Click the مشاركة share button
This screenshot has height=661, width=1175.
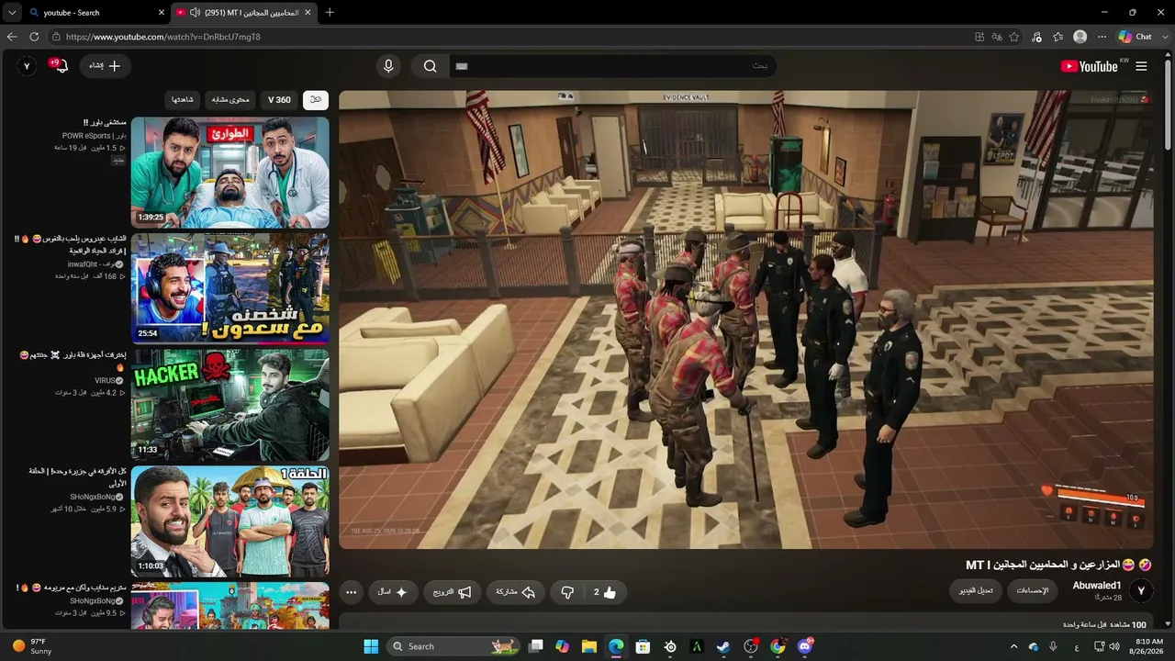tap(515, 592)
